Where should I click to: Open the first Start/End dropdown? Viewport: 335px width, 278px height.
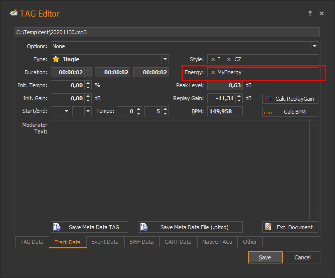(x=66, y=111)
